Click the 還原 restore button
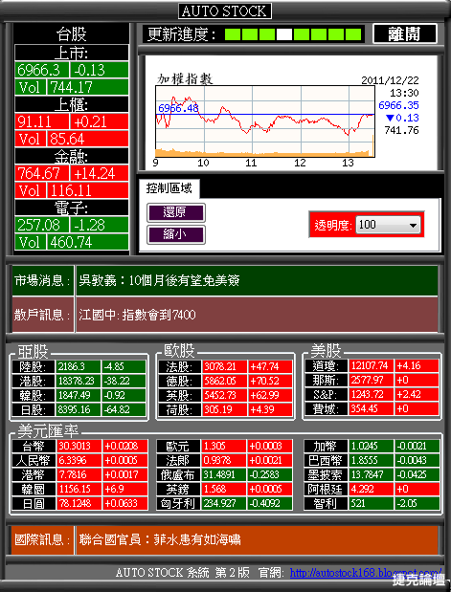 (176, 212)
